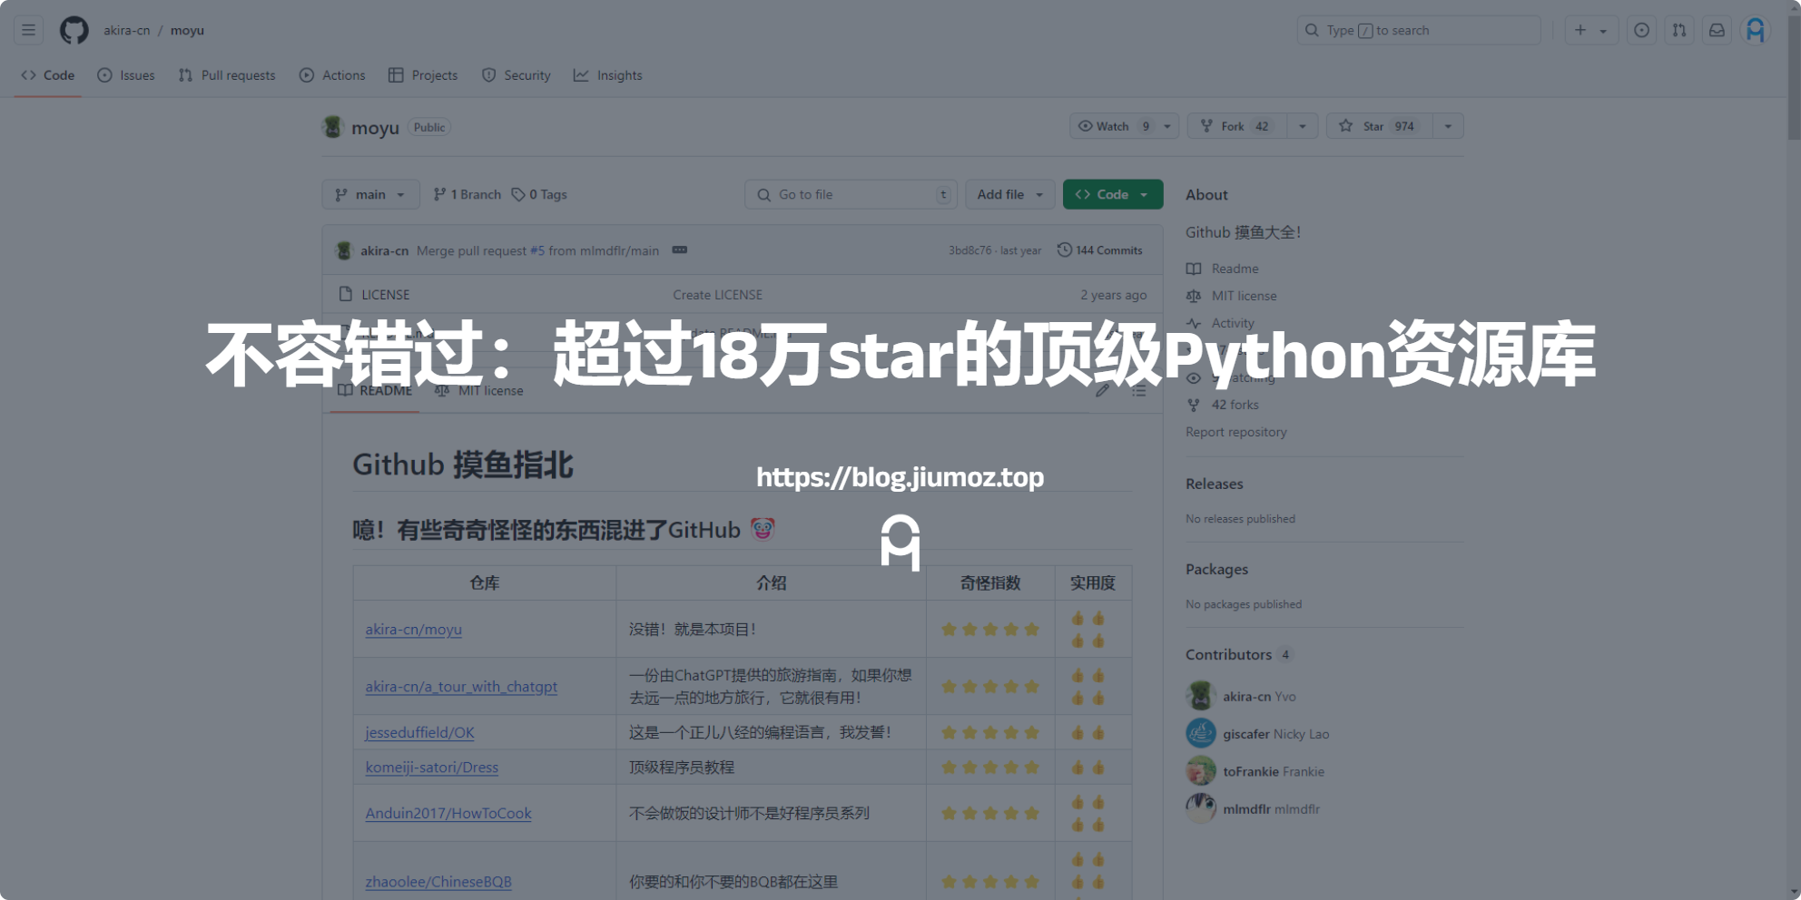1801x900 pixels.
Task: Select the MIT license tab in file viewer
Action: click(x=480, y=391)
